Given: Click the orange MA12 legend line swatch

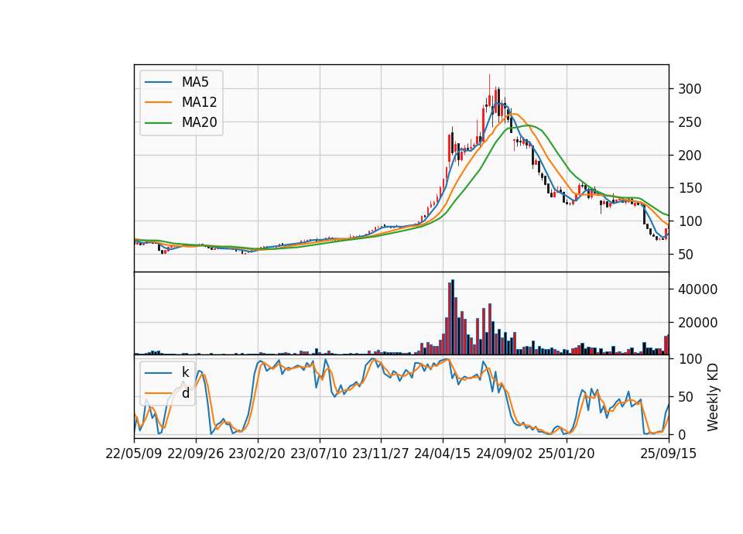Looking at the screenshot, I should point(158,102).
